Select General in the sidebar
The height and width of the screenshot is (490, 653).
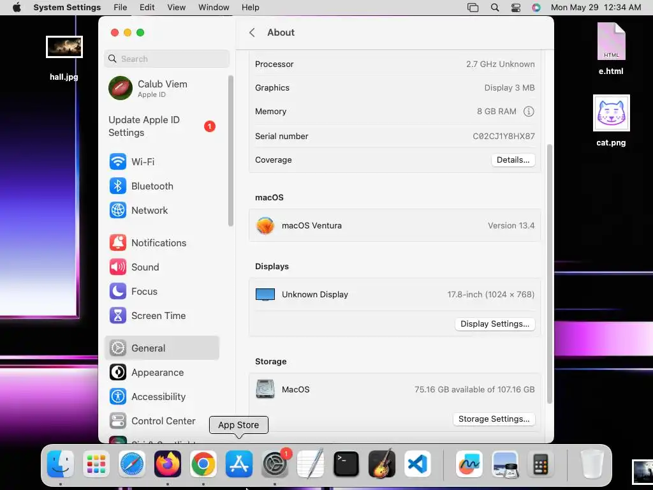[161, 348]
